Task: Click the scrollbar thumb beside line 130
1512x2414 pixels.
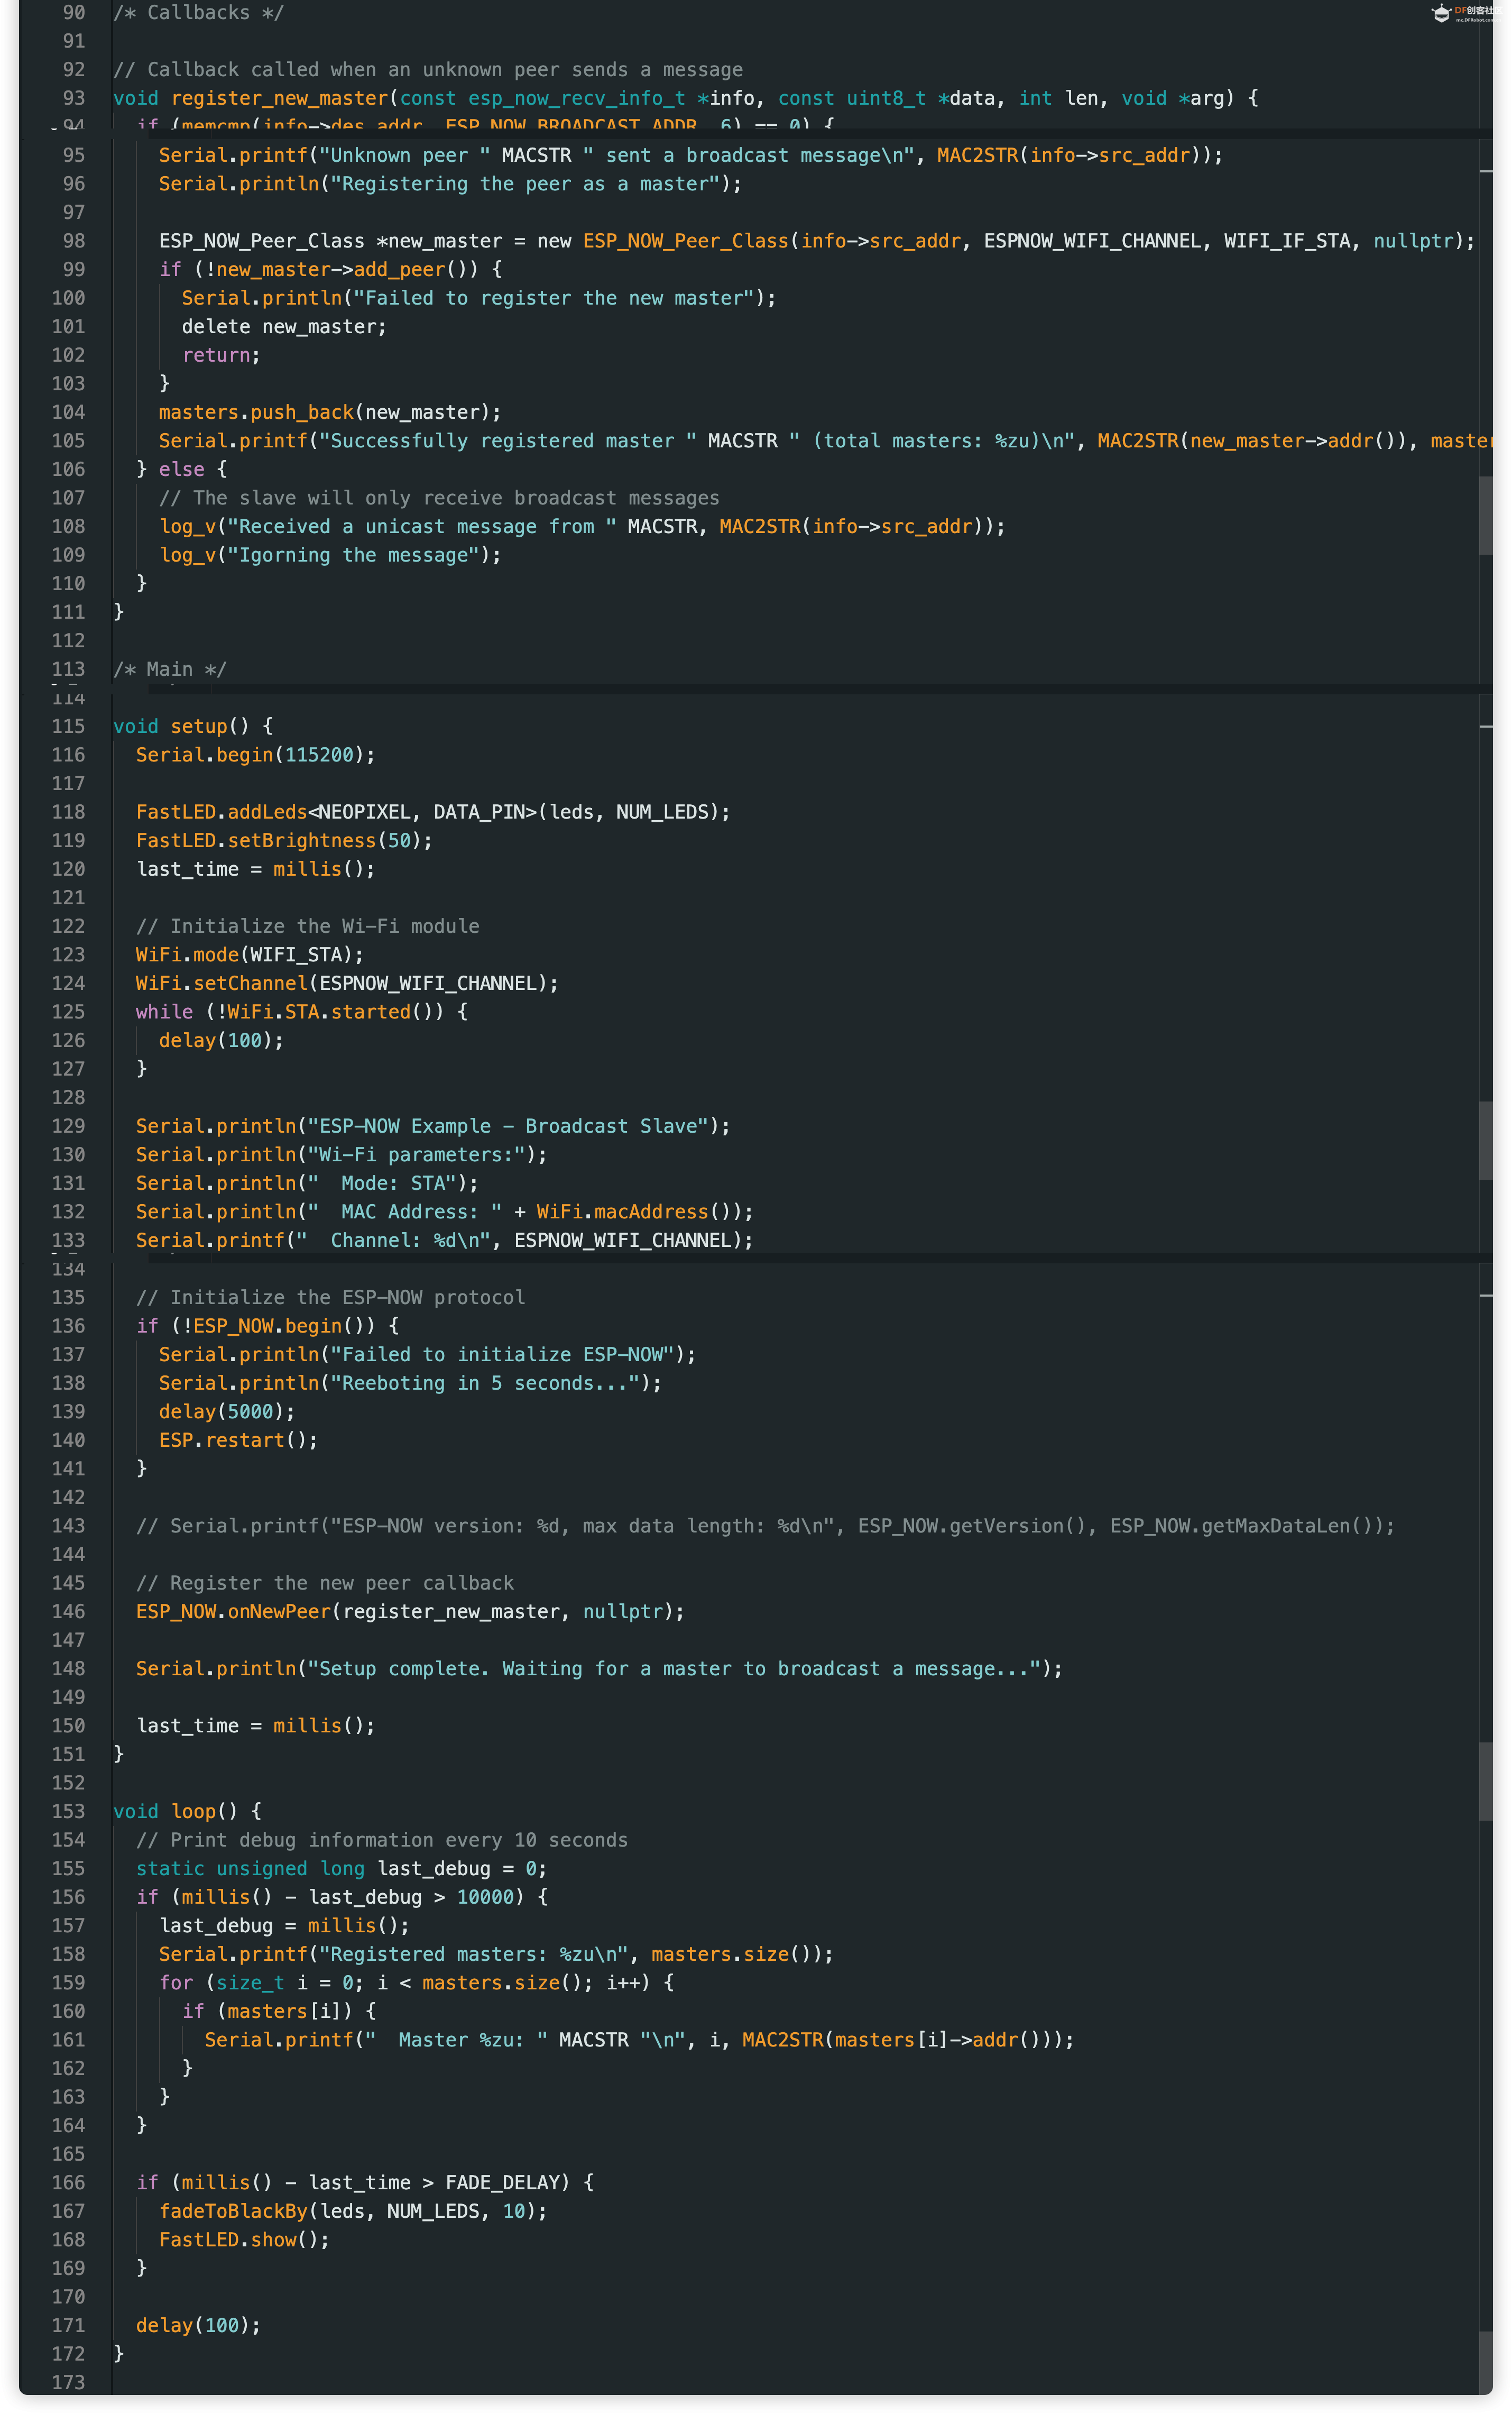Action: click(1485, 1140)
